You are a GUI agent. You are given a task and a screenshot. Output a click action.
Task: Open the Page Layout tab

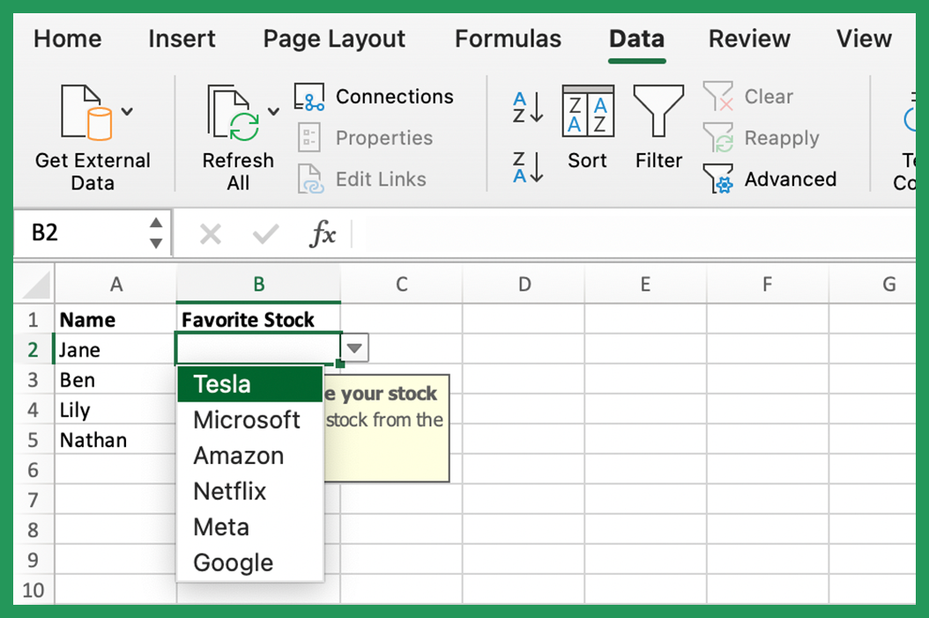pyautogui.click(x=334, y=39)
